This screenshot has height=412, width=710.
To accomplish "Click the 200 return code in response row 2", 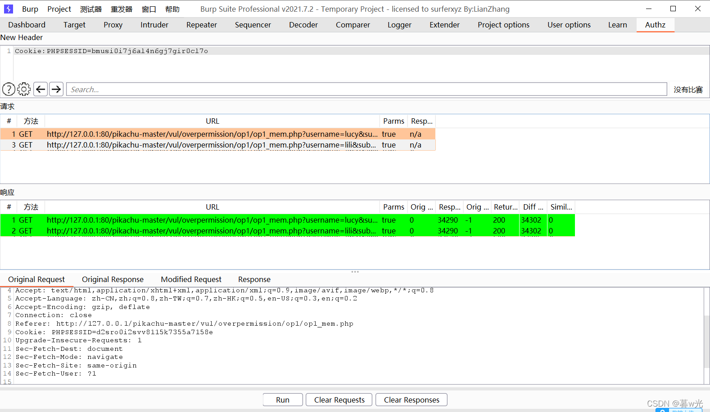I will [x=499, y=231].
